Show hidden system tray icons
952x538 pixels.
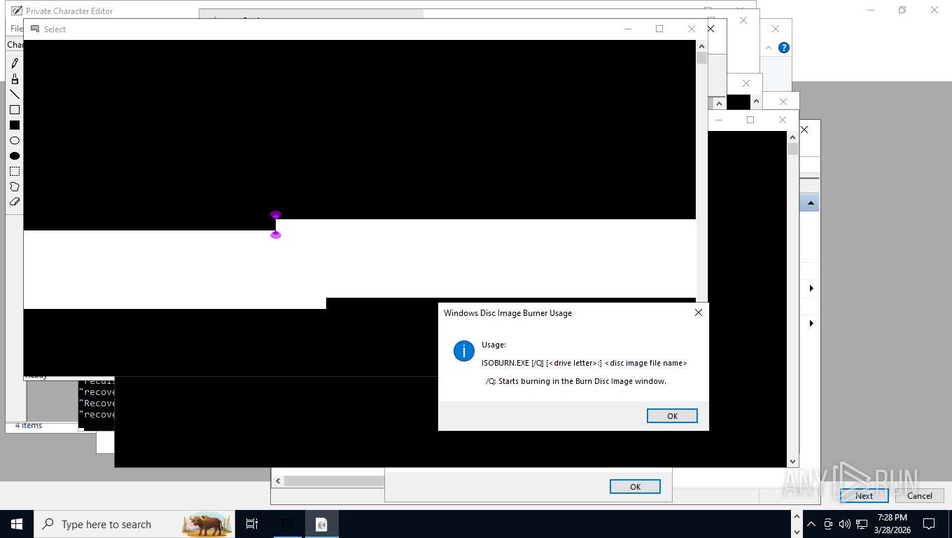pyautogui.click(x=811, y=524)
